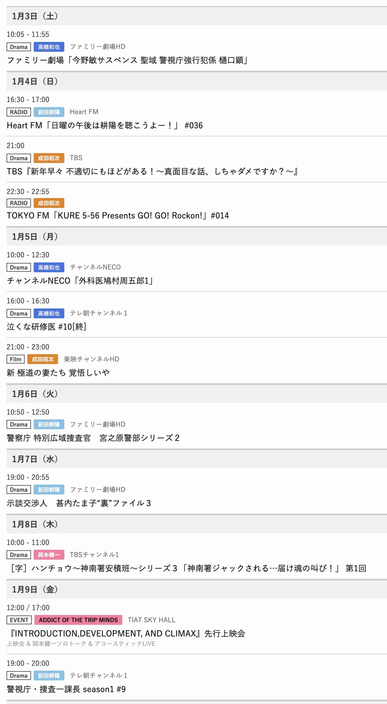Open the TBS 新年早々 不適切にもほどがある entry
Viewport: 387px width, 704px height.
click(153, 172)
